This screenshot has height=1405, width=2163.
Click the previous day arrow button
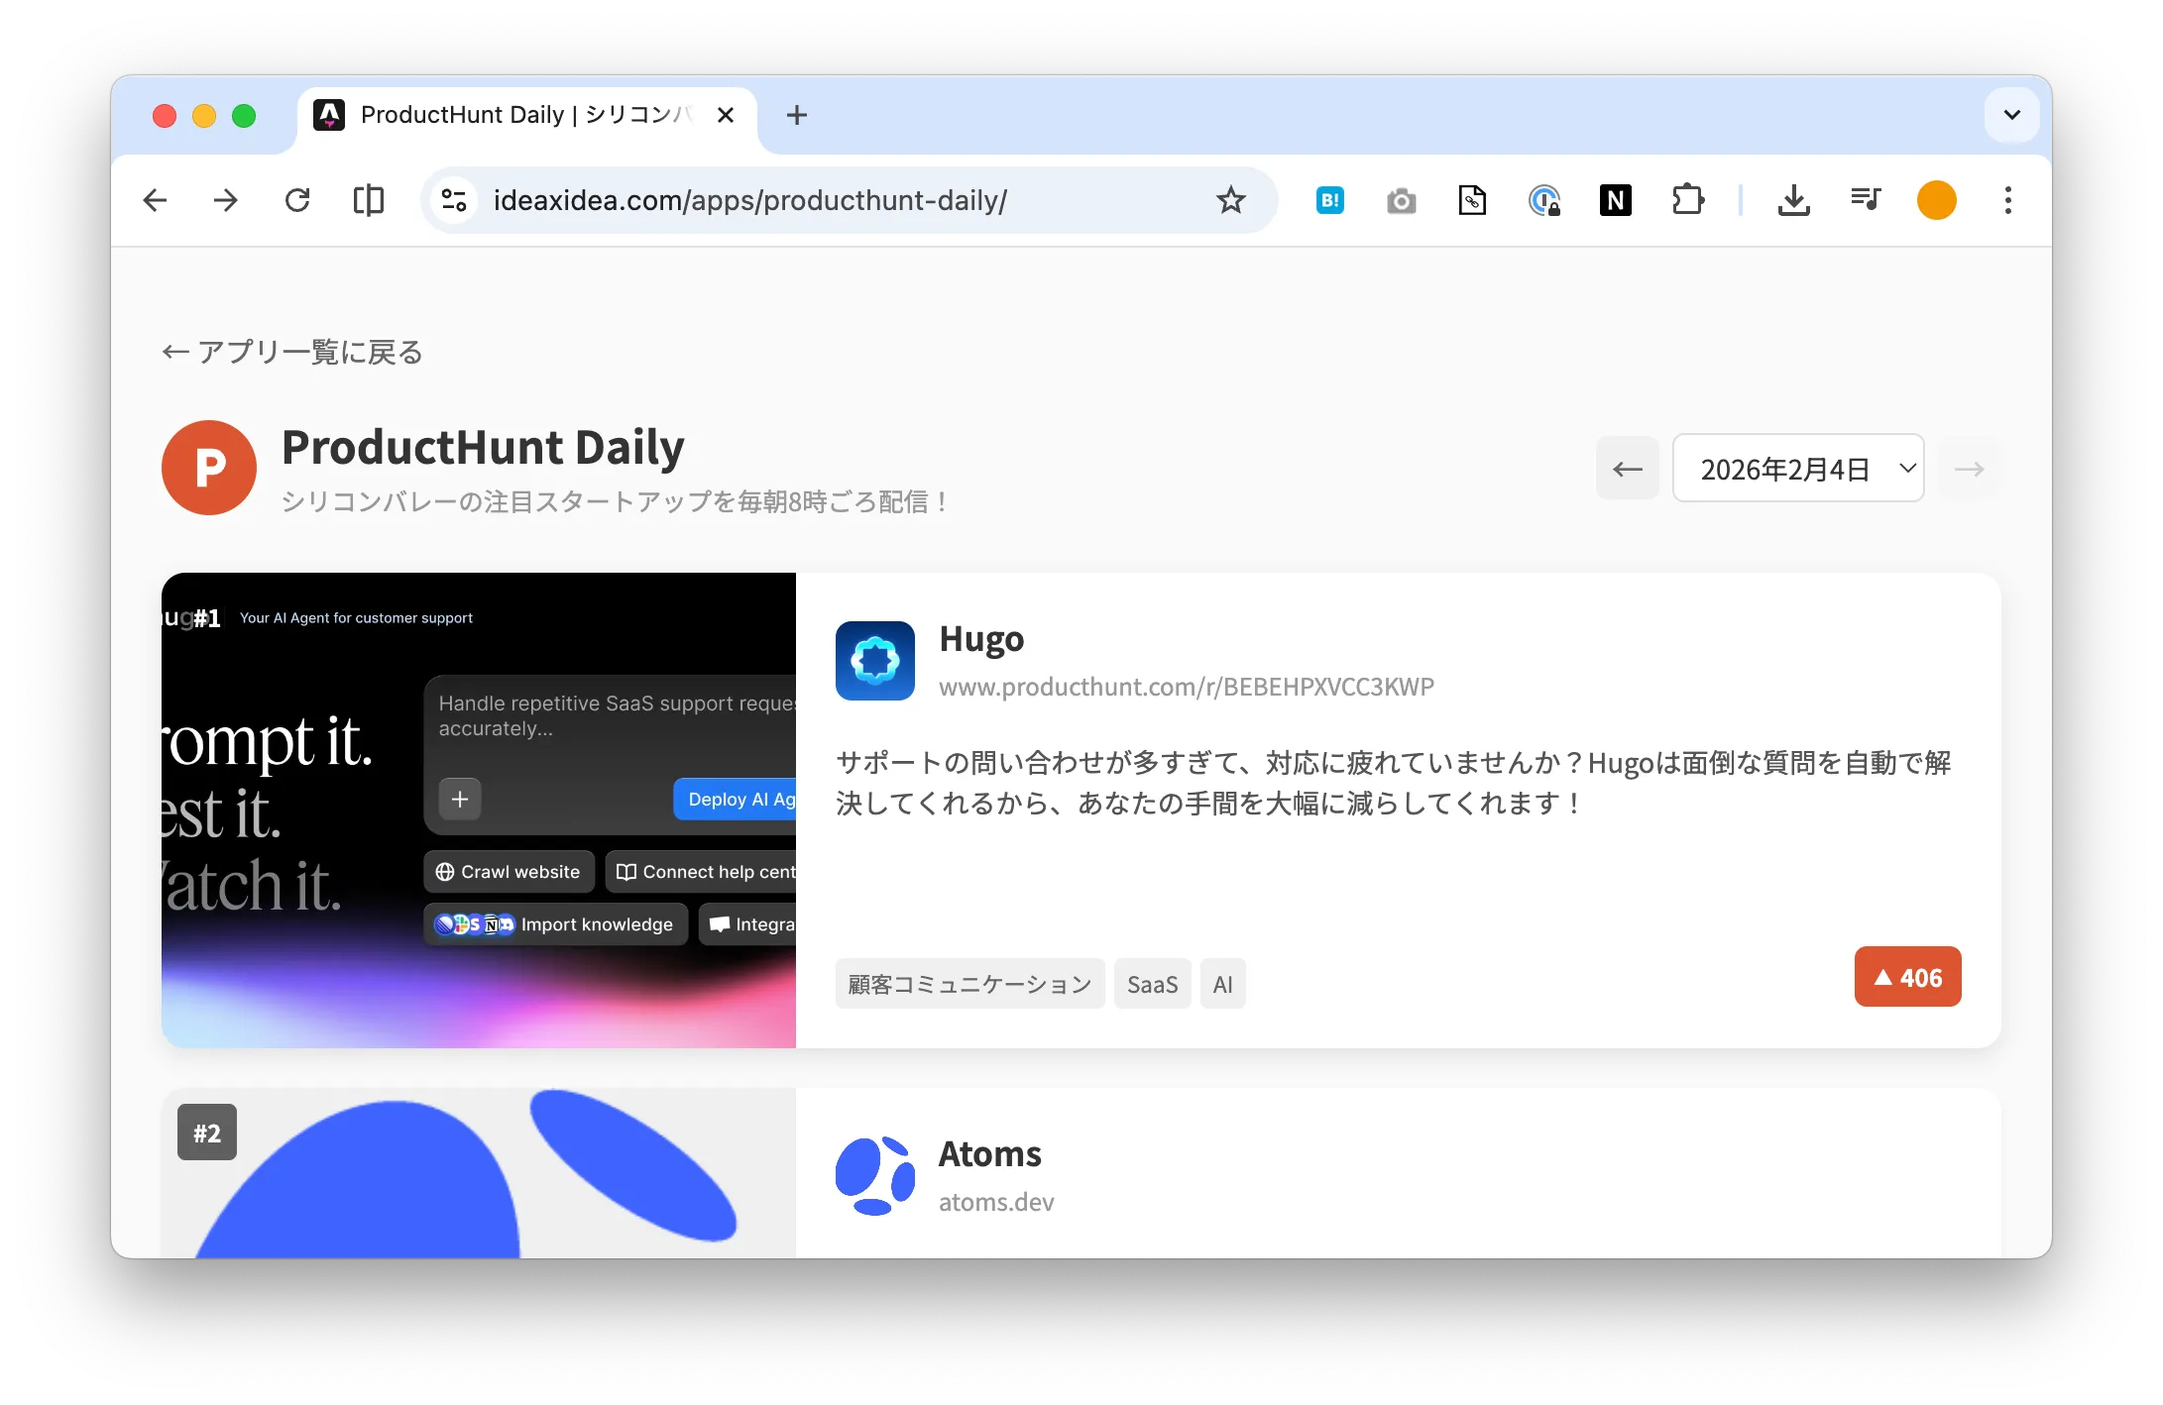pyautogui.click(x=1627, y=468)
